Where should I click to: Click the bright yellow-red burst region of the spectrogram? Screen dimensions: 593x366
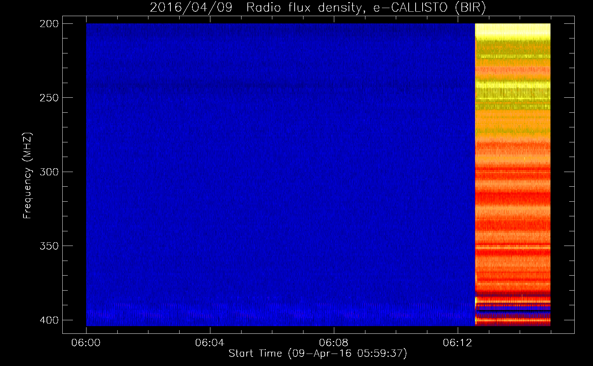click(x=513, y=175)
